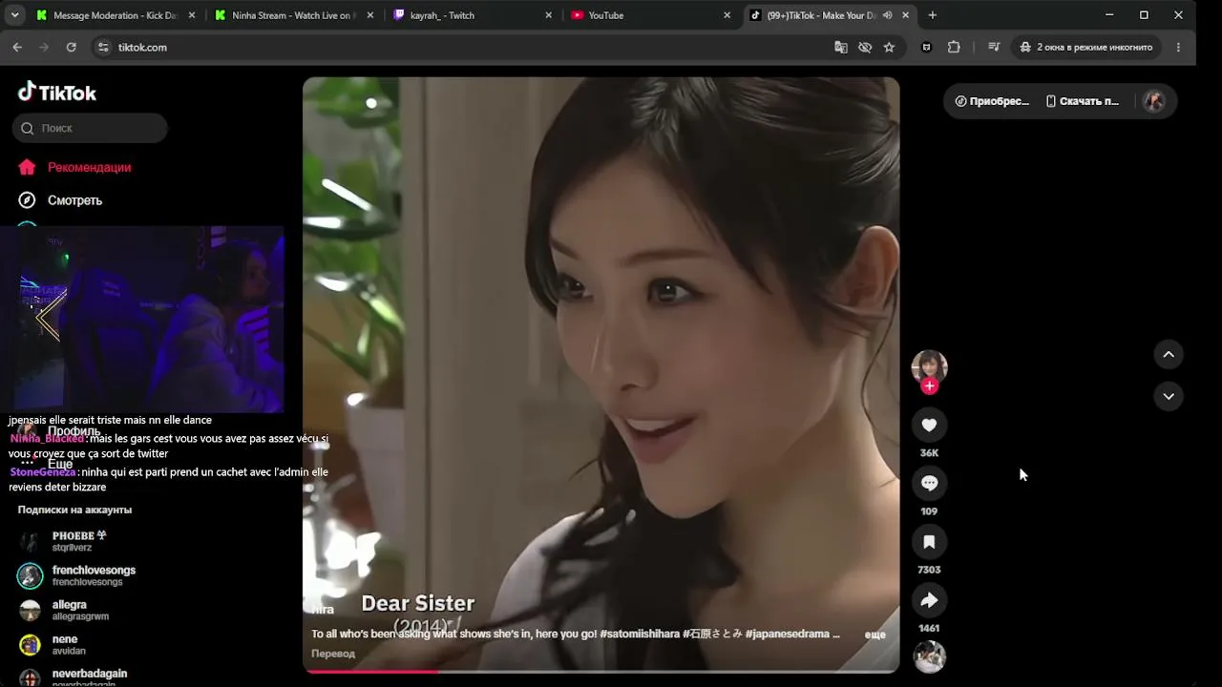The image size is (1222, 687).
Task: Switch to the YouTube tab
Action: point(651,15)
